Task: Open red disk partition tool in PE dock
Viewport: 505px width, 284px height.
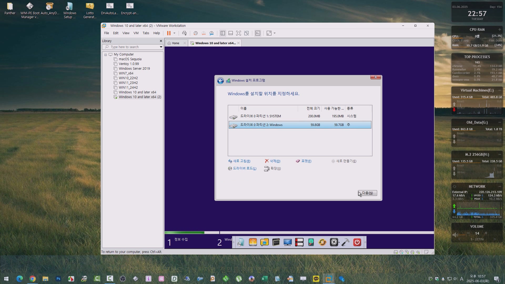Action: coord(299,242)
